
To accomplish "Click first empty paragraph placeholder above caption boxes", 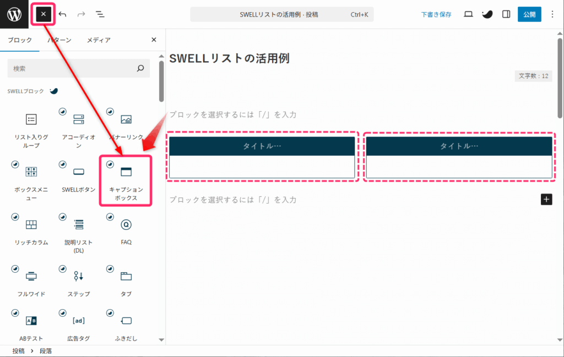I will click(233, 114).
